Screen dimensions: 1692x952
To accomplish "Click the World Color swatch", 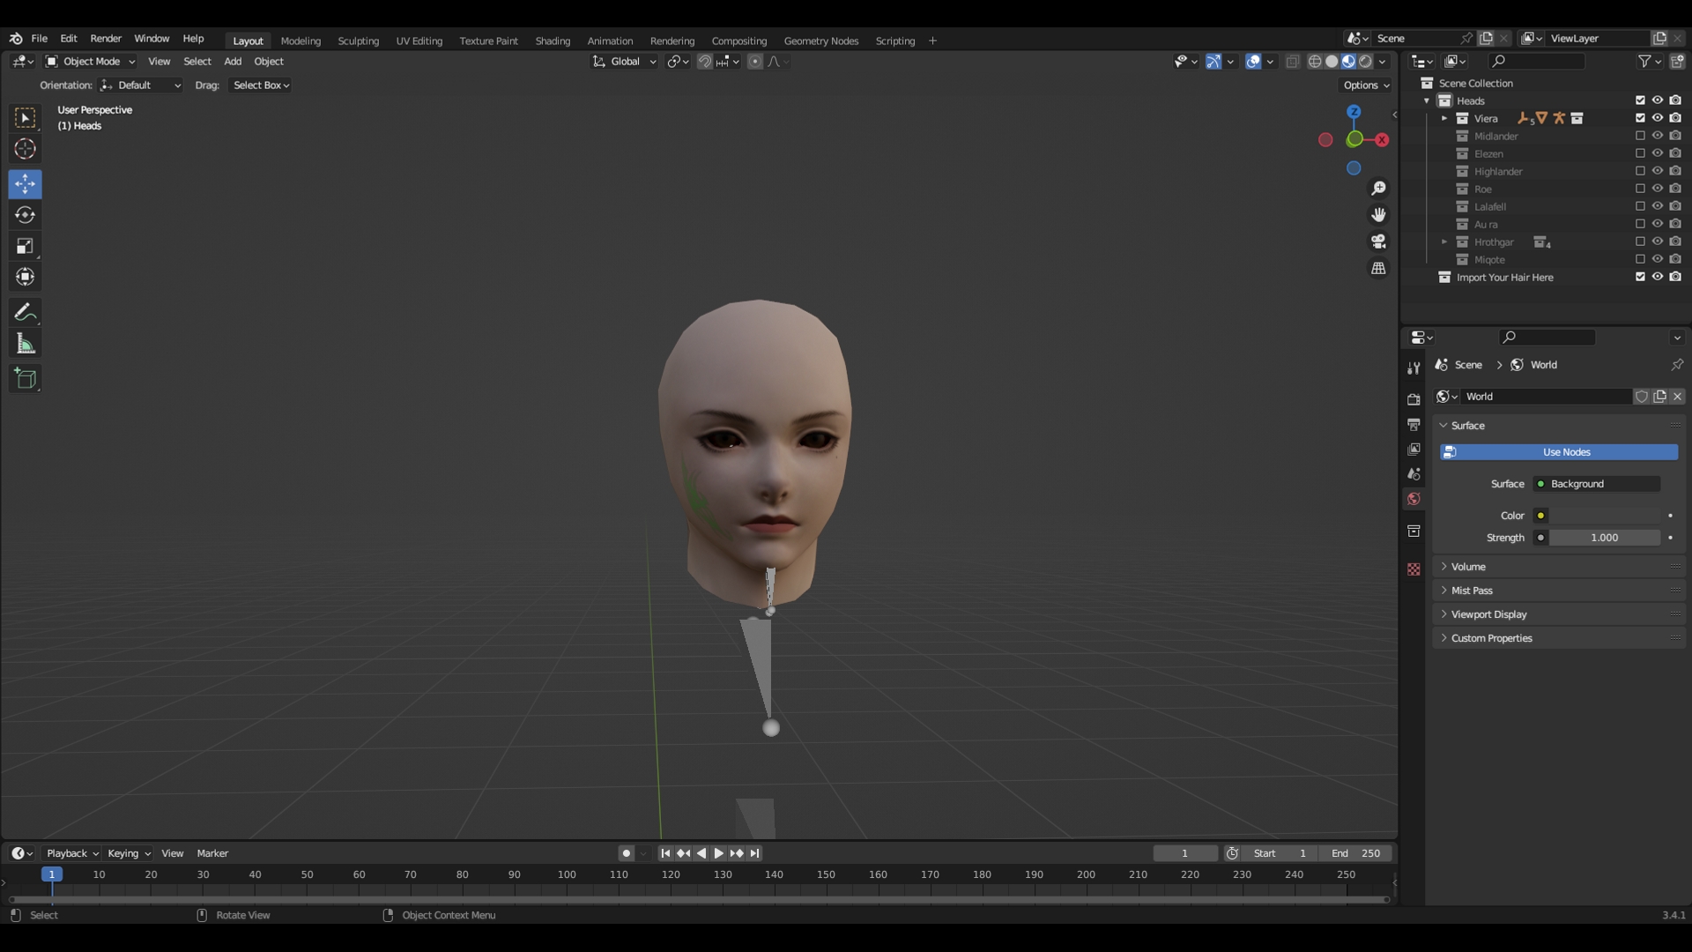I will click(1605, 516).
